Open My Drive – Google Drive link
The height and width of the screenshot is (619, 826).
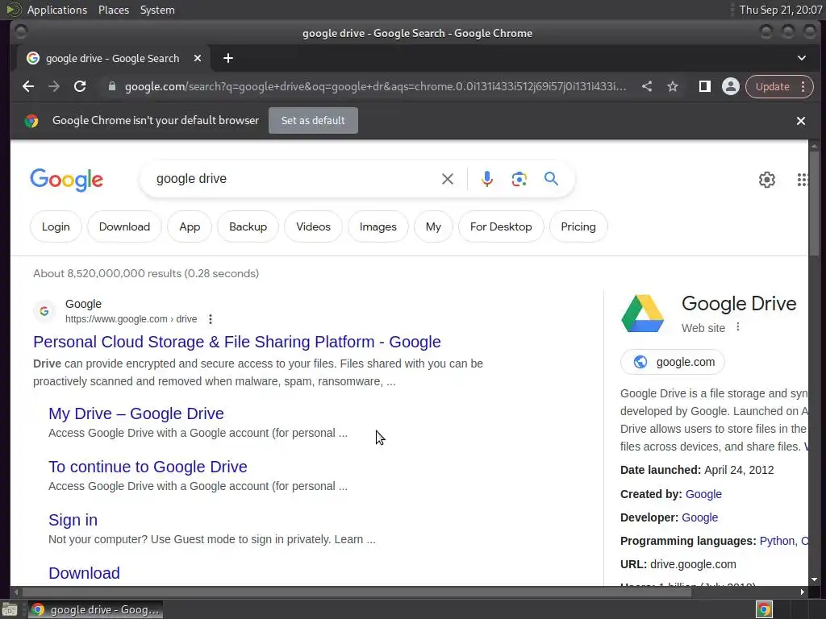pyautogui.click(x=136, y=413)
